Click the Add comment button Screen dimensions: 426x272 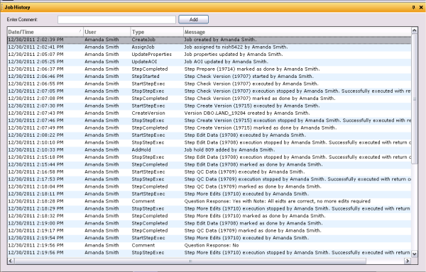coord(193,20)
